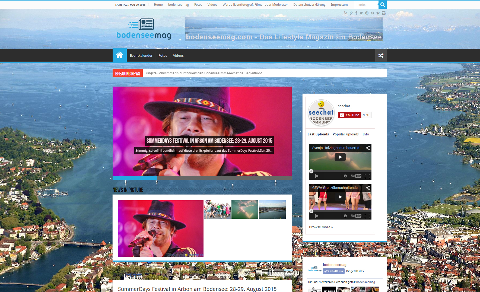This screenshot has width=480, height=292.
Task: Click the seechat channel avatar
Action: pos(321,113)
